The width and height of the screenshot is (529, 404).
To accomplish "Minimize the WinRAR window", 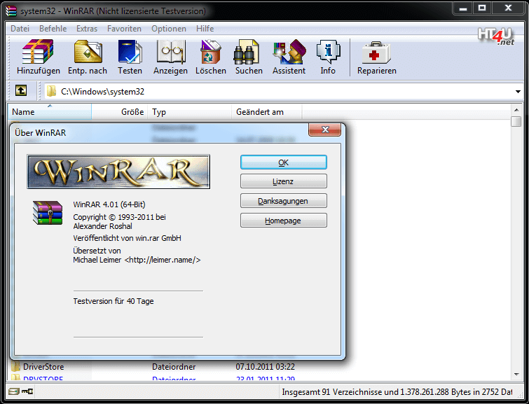I will tap(463, 8).
